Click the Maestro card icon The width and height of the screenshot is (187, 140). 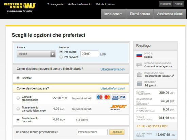point(100,97)
